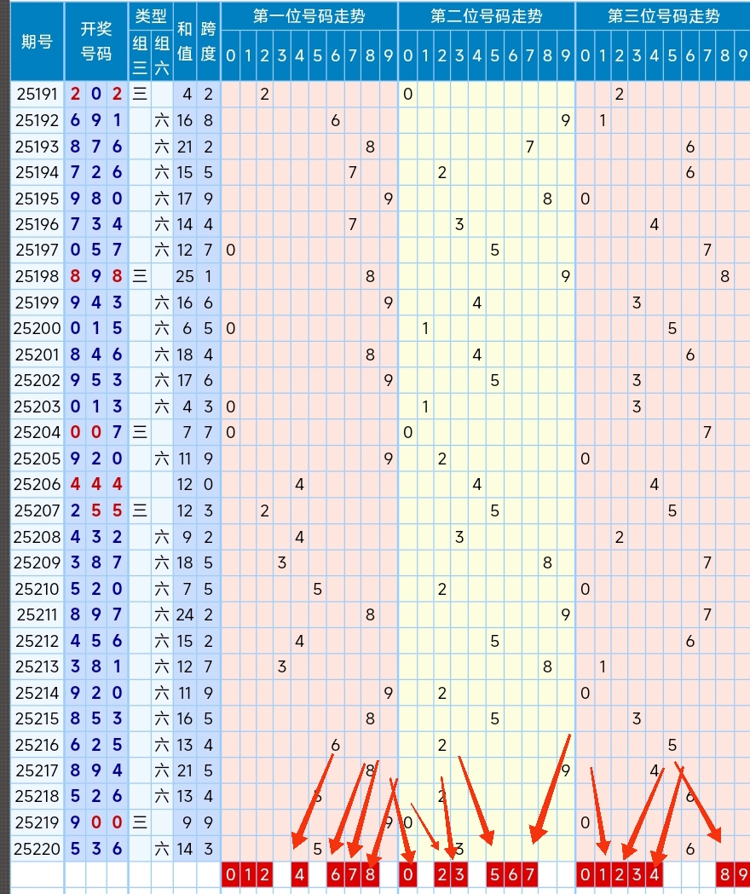Click header digit 5 under 第一位号码走势

click(x=318, y=55)
